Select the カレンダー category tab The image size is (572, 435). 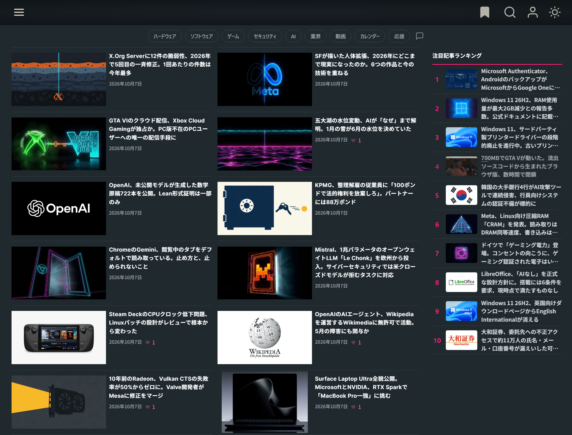tap(370, 36)
